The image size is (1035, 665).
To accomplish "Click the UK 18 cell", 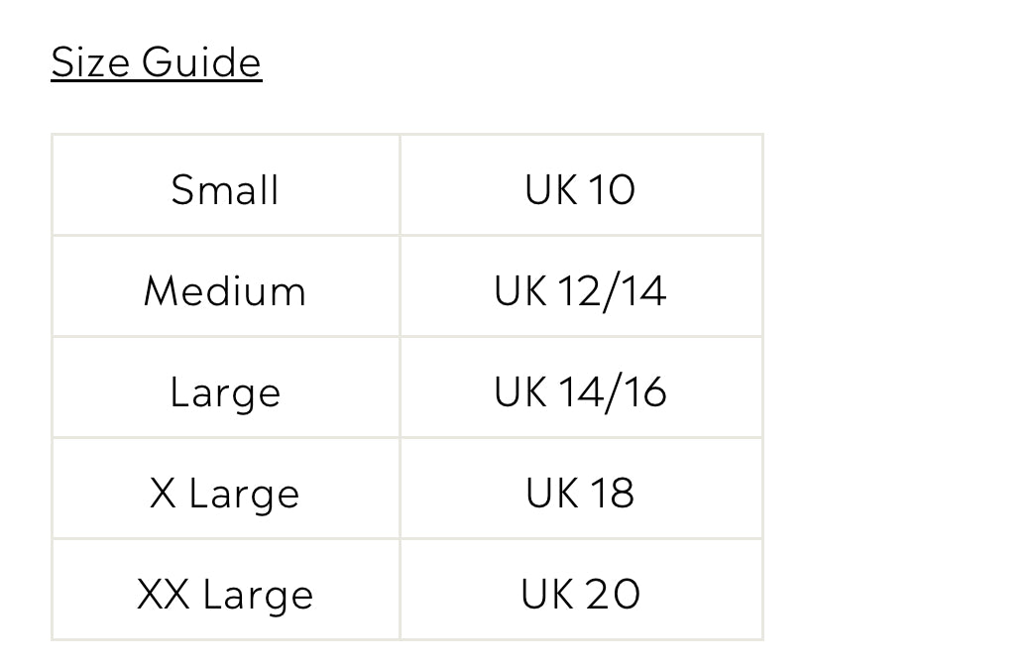I will 580,493.
